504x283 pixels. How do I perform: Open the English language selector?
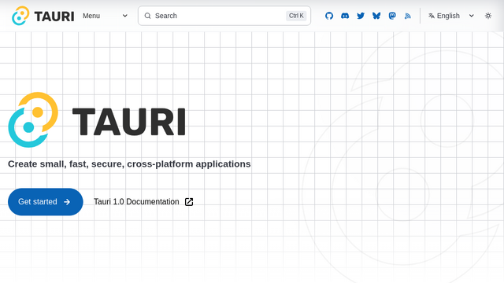click(x=451, y=16)
